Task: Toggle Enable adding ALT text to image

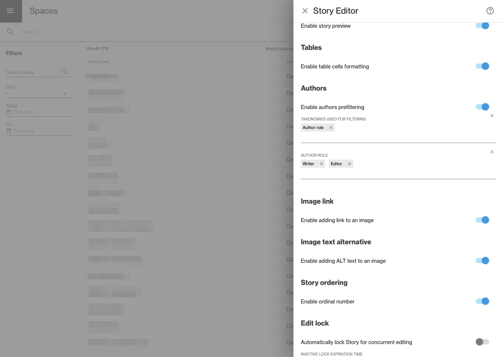Action: [482, 261]
